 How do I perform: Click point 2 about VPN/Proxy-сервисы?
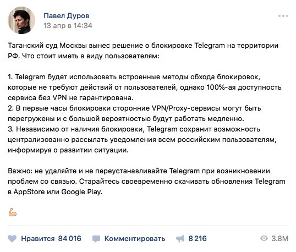click(134, 113)
